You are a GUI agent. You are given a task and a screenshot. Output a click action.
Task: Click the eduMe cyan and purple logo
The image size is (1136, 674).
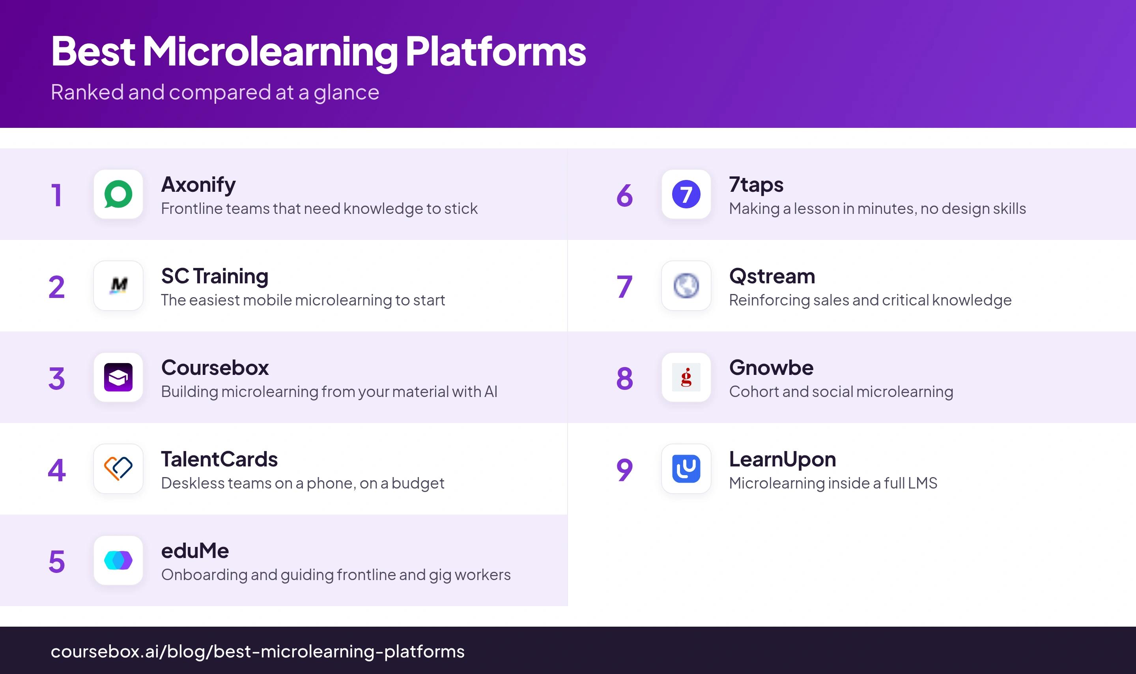pos(118,560)
